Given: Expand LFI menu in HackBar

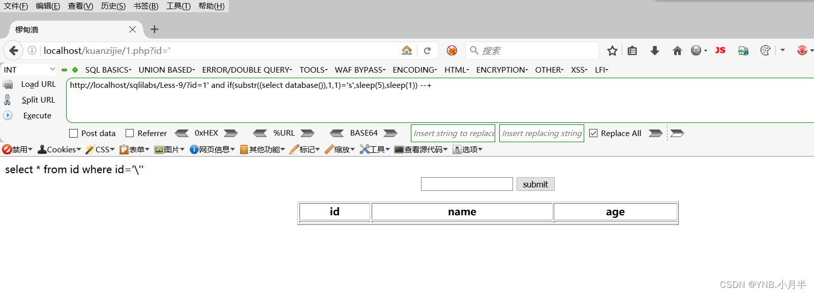Looking at the screenshot, I should point(601,70).
